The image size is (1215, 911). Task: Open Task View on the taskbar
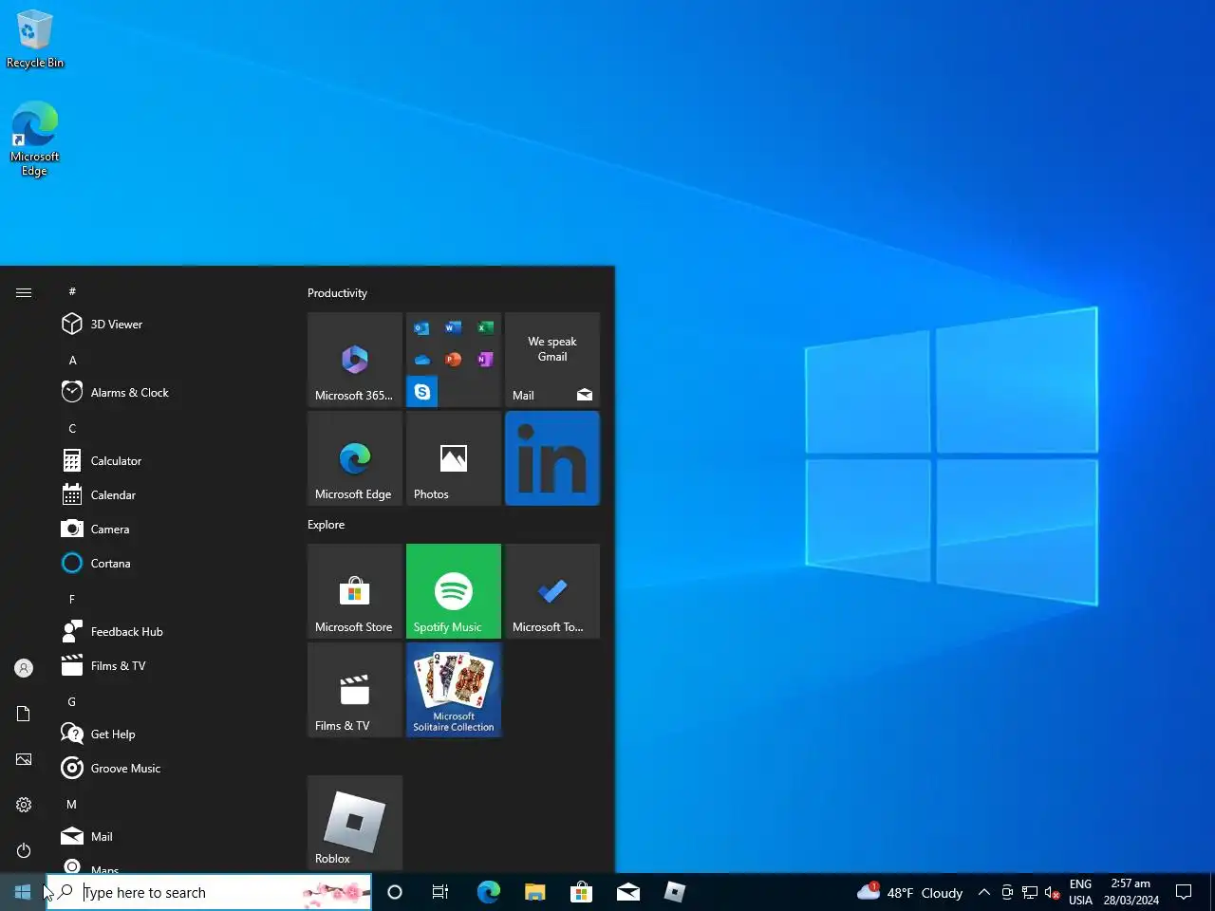click(440, 892)
